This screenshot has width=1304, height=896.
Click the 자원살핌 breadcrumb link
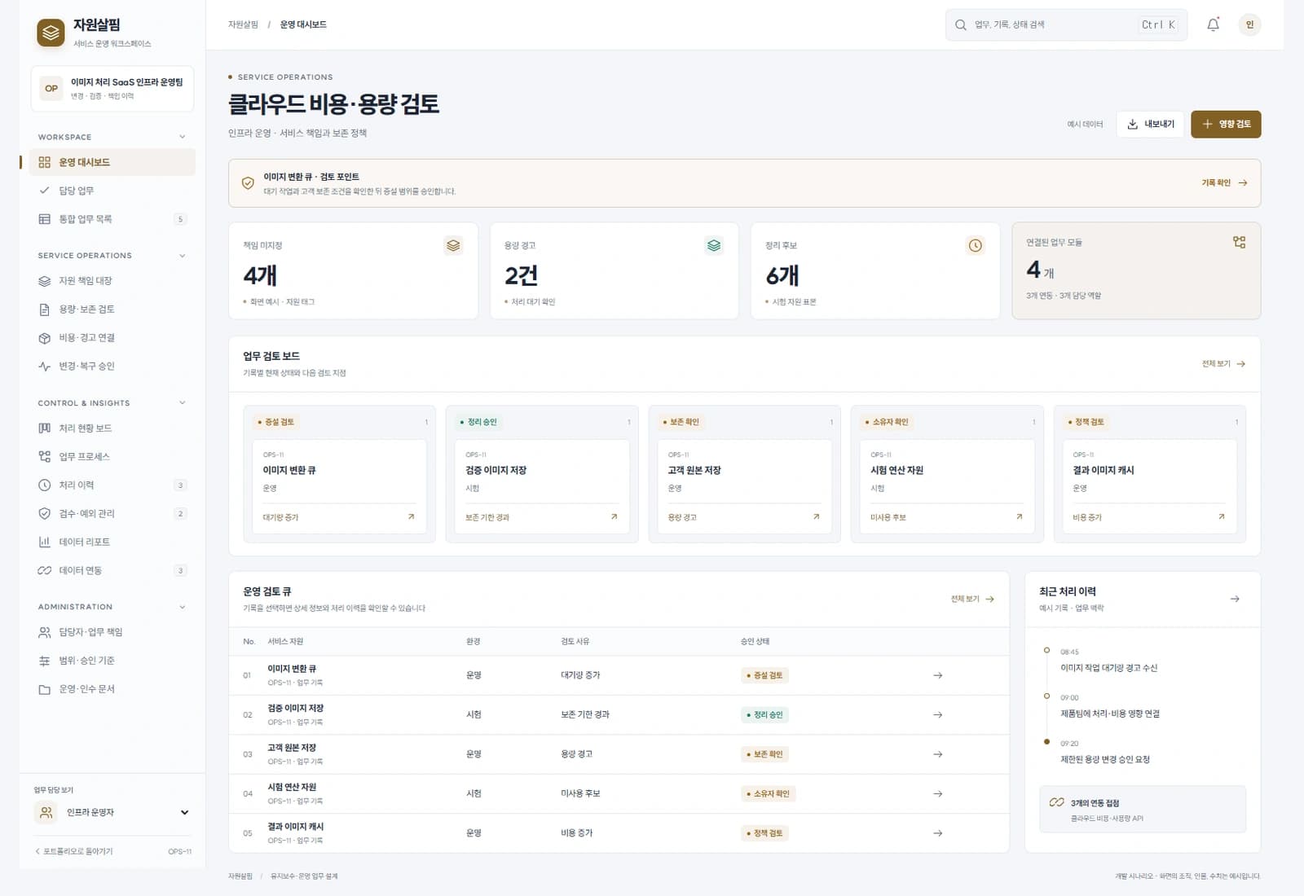[x=243, y=24]
